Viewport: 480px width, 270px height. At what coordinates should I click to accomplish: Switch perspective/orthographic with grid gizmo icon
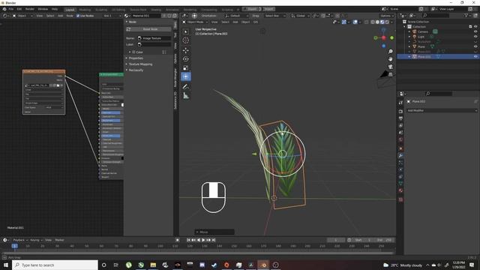pos(390,74)
